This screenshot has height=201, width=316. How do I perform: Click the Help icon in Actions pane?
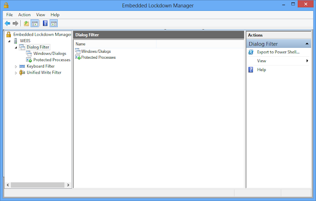click(x=251, y=70)
